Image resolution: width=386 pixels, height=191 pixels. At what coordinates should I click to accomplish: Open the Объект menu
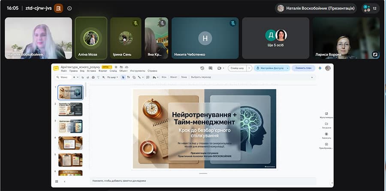124,71
